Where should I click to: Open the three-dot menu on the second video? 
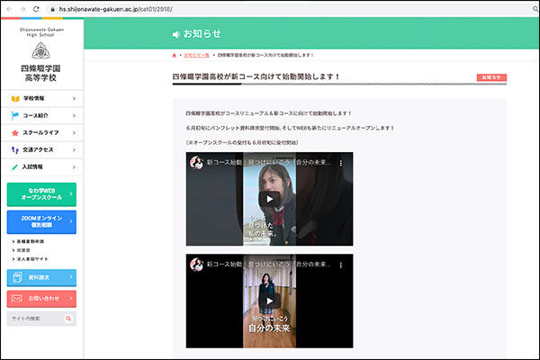pyautogui.click(x=341, y=265)
